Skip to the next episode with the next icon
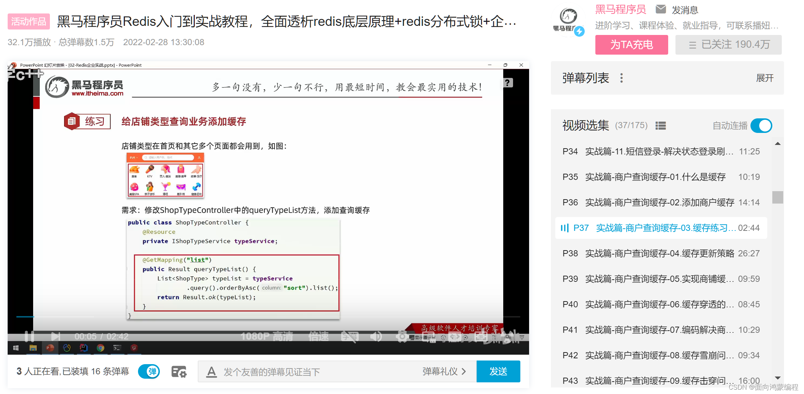 (x=55, y=336)
